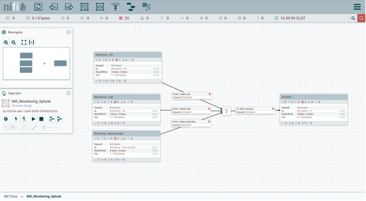Image resolution: width=366 pixels, height=201 pixels.
Task: Select the Output Port toolbar icon
Action: 69,7
